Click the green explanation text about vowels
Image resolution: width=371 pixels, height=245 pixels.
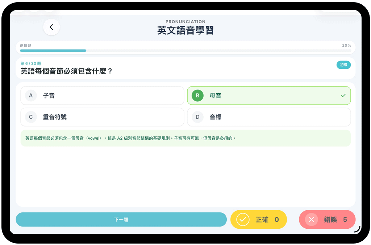130,138
